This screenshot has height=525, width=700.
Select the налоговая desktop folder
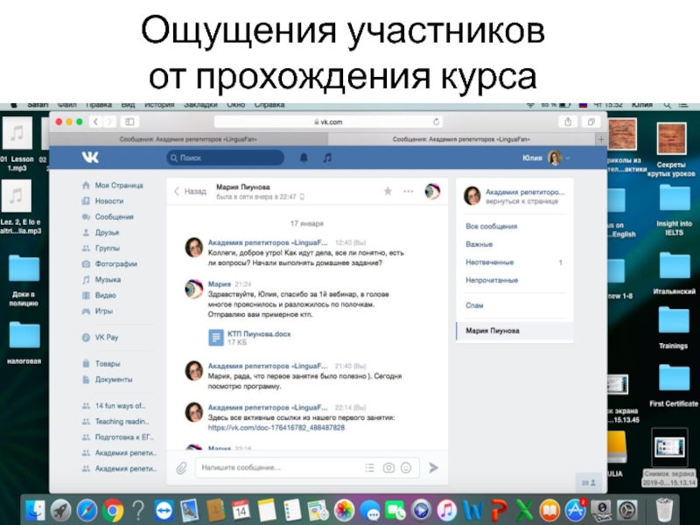pos(24,342)
